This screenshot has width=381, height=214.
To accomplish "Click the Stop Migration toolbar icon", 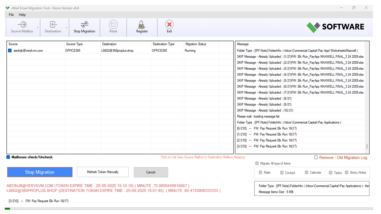I will (x=85, y=24).
